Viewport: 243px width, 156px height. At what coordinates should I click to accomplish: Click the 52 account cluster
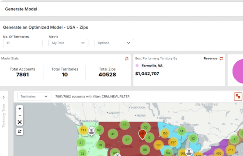[x=193, y=138]
